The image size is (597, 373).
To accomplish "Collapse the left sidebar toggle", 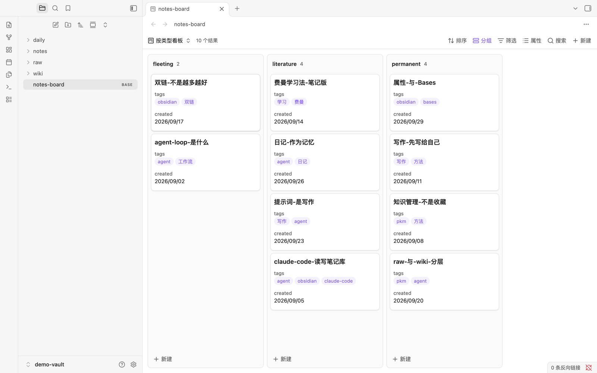I will [x=133, y=8].
